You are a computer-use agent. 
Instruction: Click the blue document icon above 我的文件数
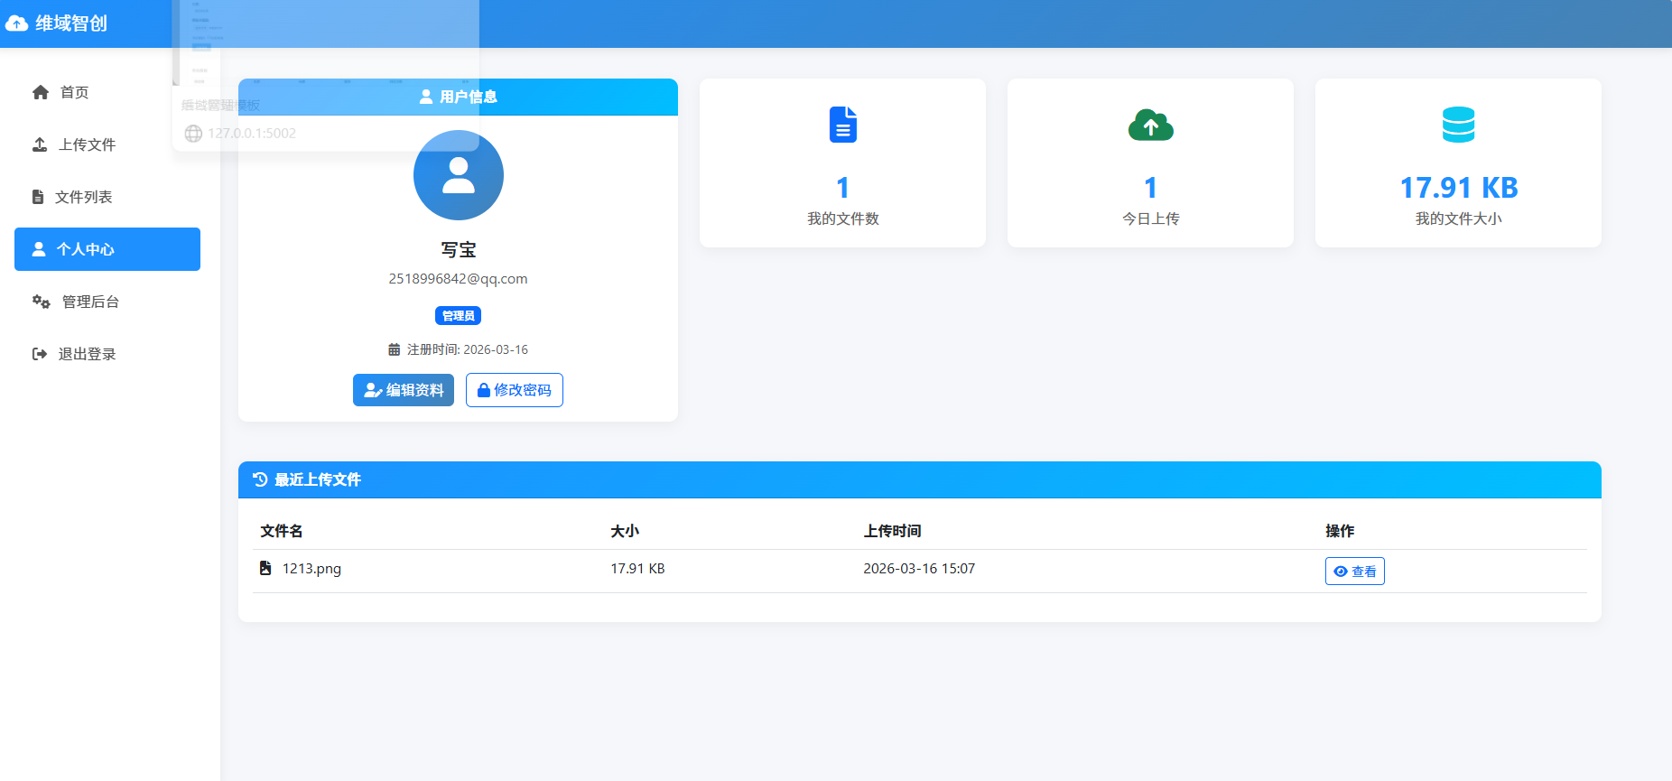tap(843, 125)
